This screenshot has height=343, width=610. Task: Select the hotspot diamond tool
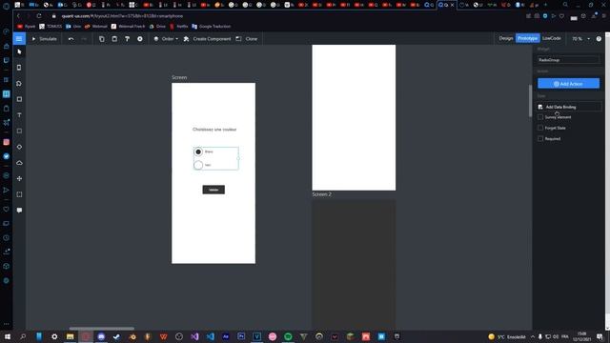[x=19, y=147]
